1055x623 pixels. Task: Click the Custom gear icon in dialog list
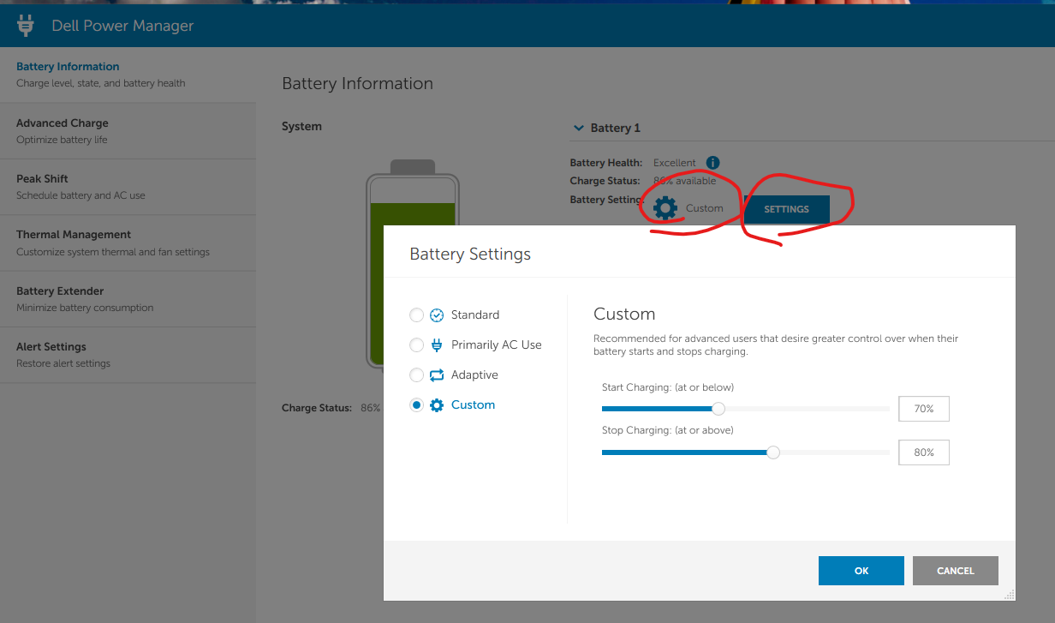tap(437, 405)
